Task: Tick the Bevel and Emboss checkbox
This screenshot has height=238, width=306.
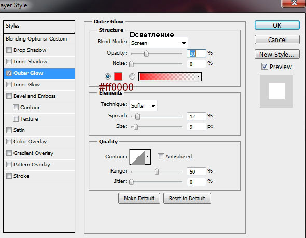Action: [x=9, y=96]
